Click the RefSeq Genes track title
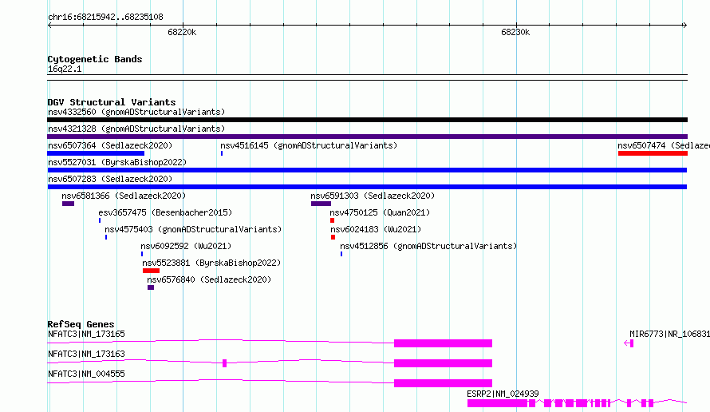 pyautogui.click(x=81, y=324)
